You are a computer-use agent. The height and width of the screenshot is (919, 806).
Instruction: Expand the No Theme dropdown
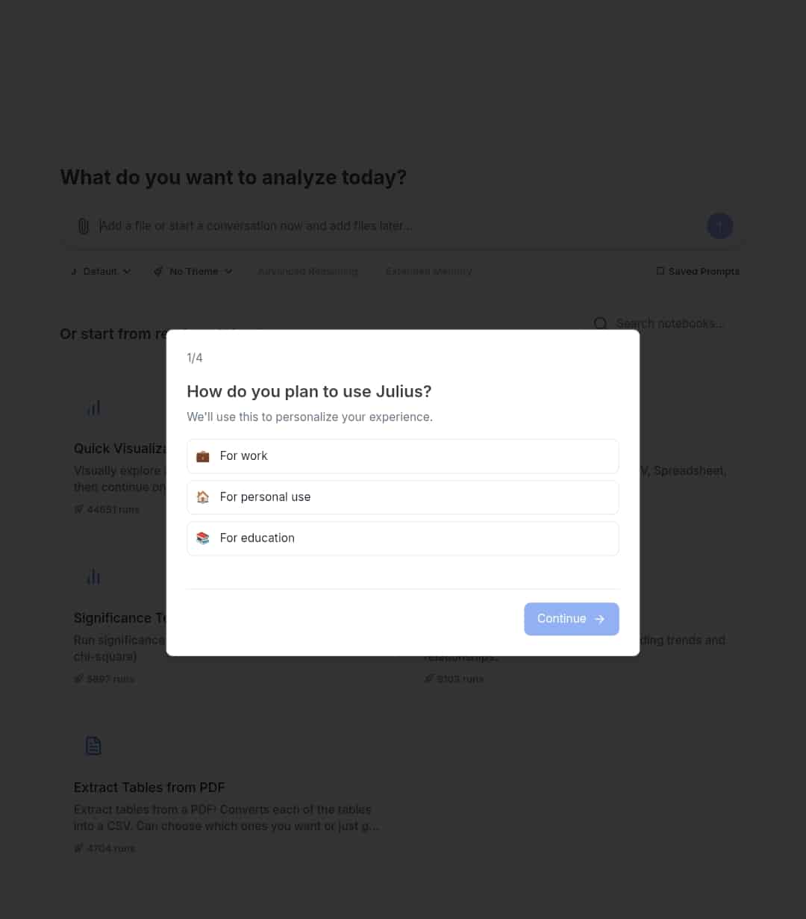click(x=193, y=271)
